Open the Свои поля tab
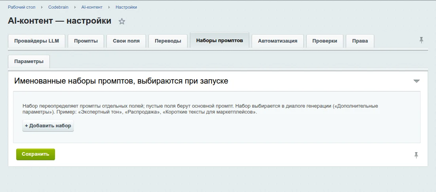Image resolution: width=436 pixels, height=192 pixels. (x=126, y=41)
